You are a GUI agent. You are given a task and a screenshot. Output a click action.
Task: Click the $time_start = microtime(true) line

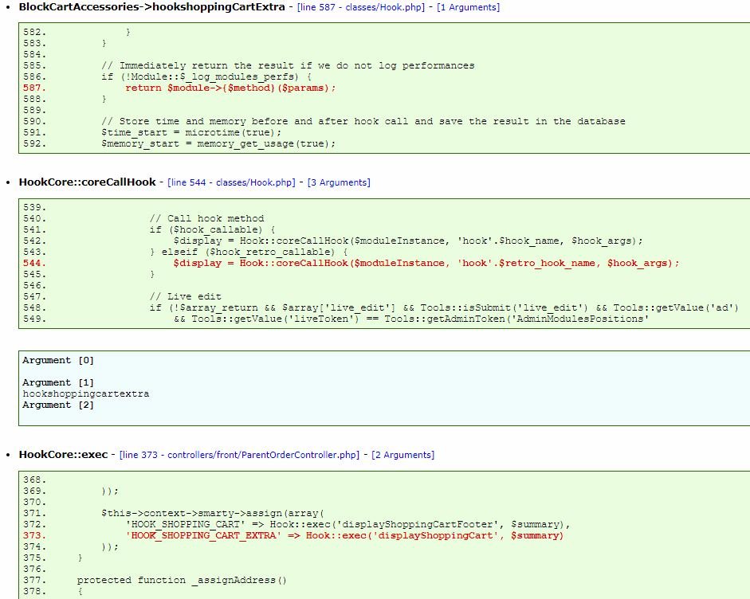click(x=191, y=132)
